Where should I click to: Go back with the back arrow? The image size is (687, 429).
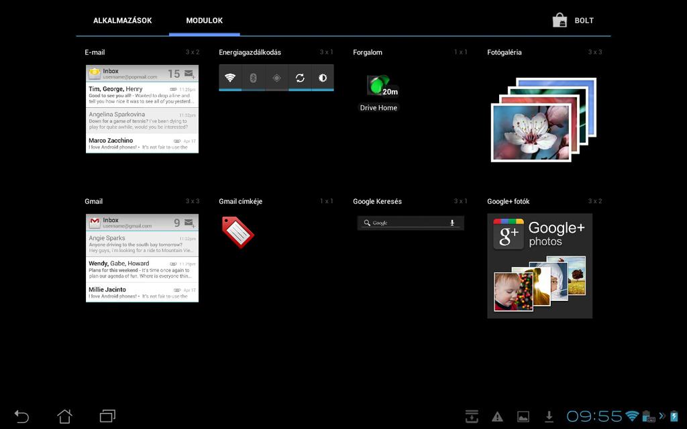[x=21, y=416]
